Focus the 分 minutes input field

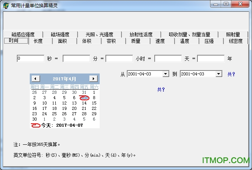click(x=76, y=58)
